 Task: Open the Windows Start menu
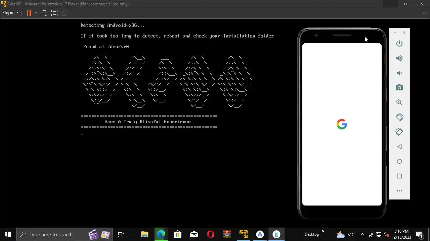8,234
